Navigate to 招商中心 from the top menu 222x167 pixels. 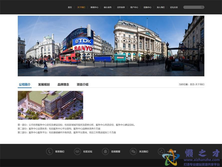[x=147, y=7]
